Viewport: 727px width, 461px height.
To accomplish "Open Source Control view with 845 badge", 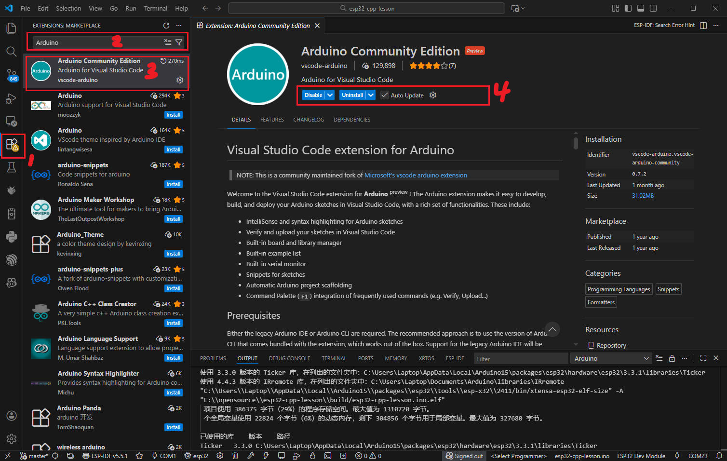I will pos(12,75).
